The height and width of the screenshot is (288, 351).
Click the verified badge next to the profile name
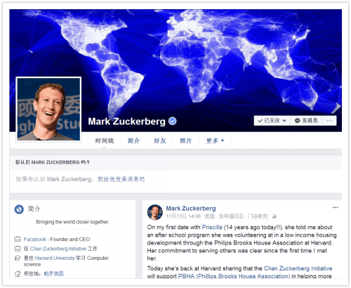173,121
